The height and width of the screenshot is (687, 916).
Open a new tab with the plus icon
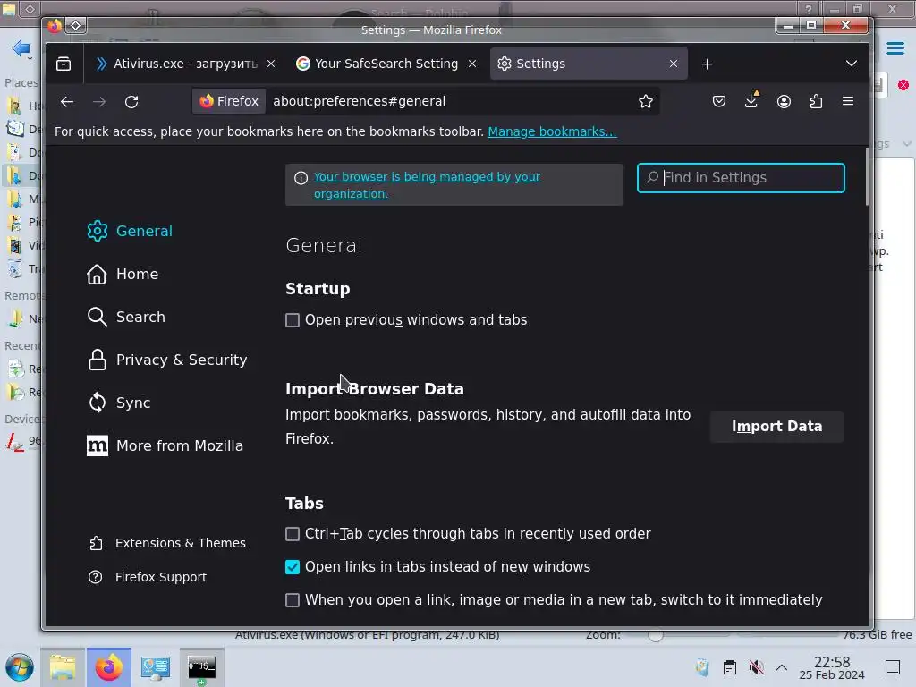pos(707,64)
